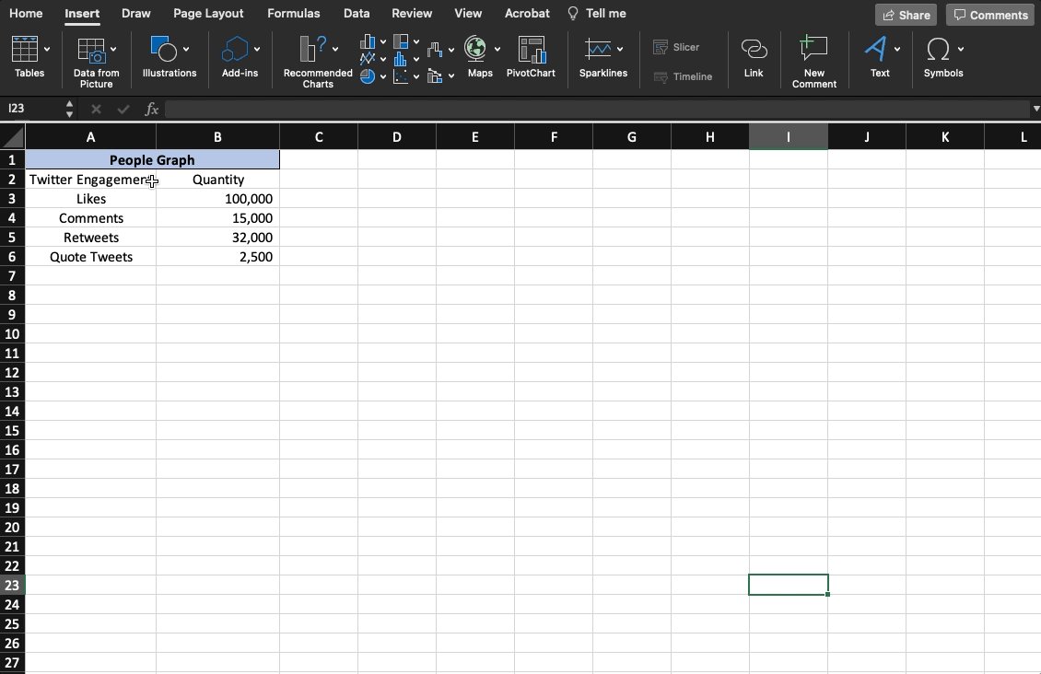The width and height of the screenshot is (1041, 674).
Task: Open the Text icon
Action: point(875,49)
